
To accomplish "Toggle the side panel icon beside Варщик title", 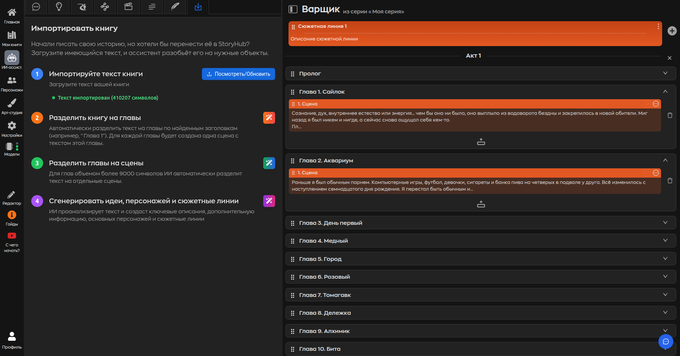I will [x=293, y=9].
